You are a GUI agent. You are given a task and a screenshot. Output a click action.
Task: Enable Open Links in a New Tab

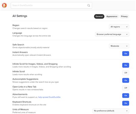pos(126,88)
